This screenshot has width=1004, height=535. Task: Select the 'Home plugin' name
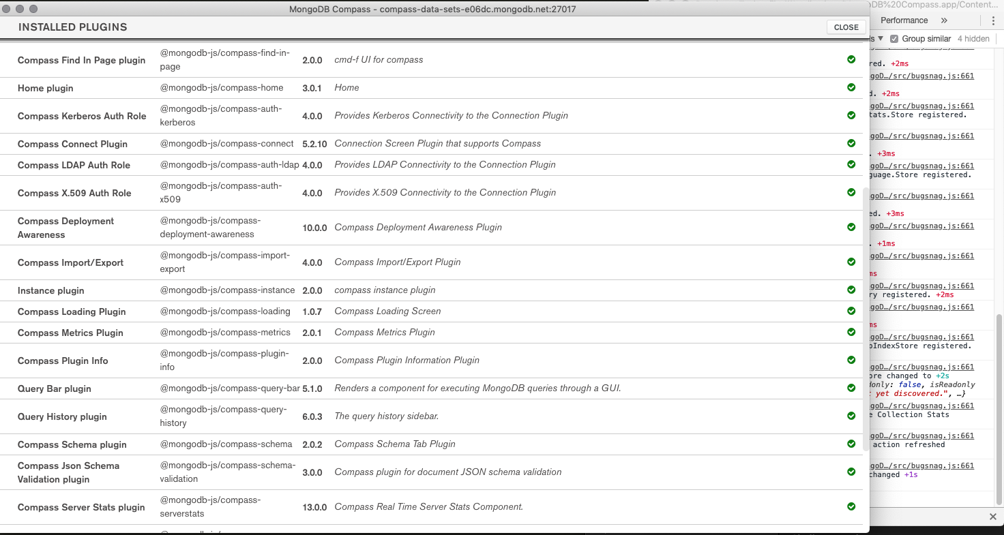(45, 88)
